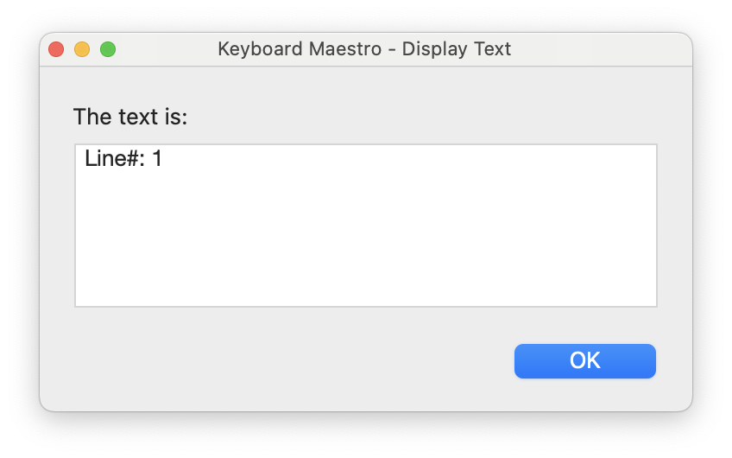Click empty title bar area right of the title
Viewport: 732px width, 458px height.
click(603, 49)
